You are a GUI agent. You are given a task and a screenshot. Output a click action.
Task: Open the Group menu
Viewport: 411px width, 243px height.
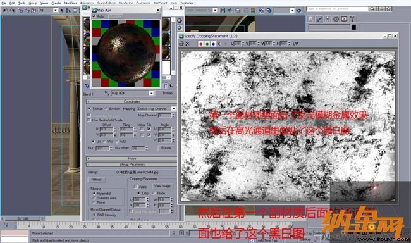point(33,3)
